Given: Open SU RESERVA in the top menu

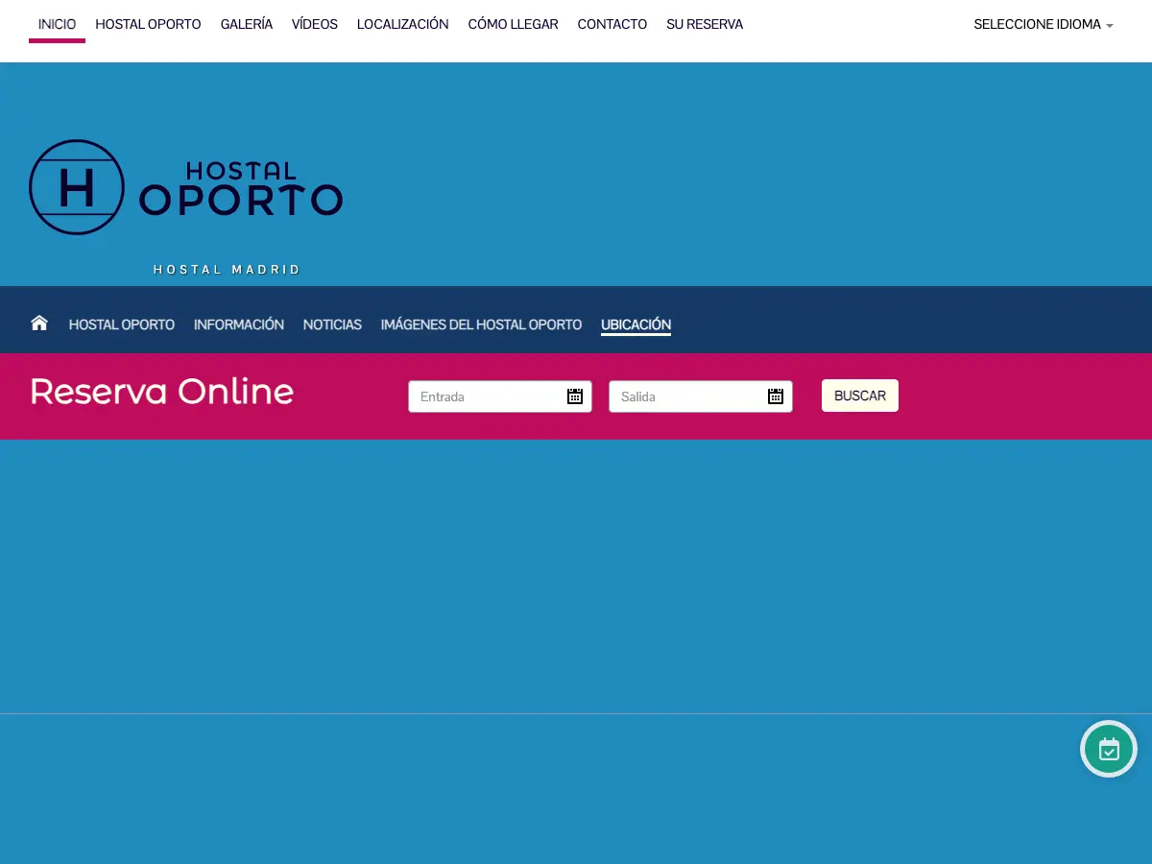Looking at the screenshot, I should tap(705, 25).
